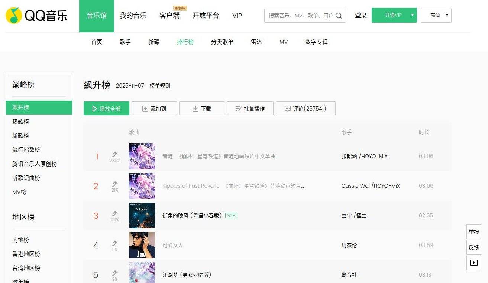Switch to 我的音乐 tab

133,16
